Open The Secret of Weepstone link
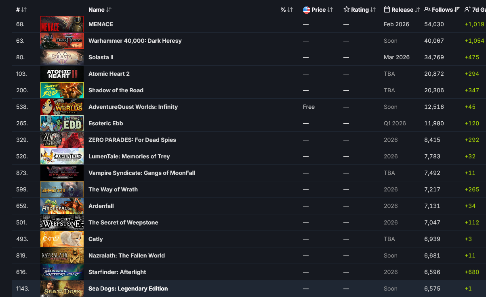The width and height of the screenshot is (486, 297). [123, 222]
